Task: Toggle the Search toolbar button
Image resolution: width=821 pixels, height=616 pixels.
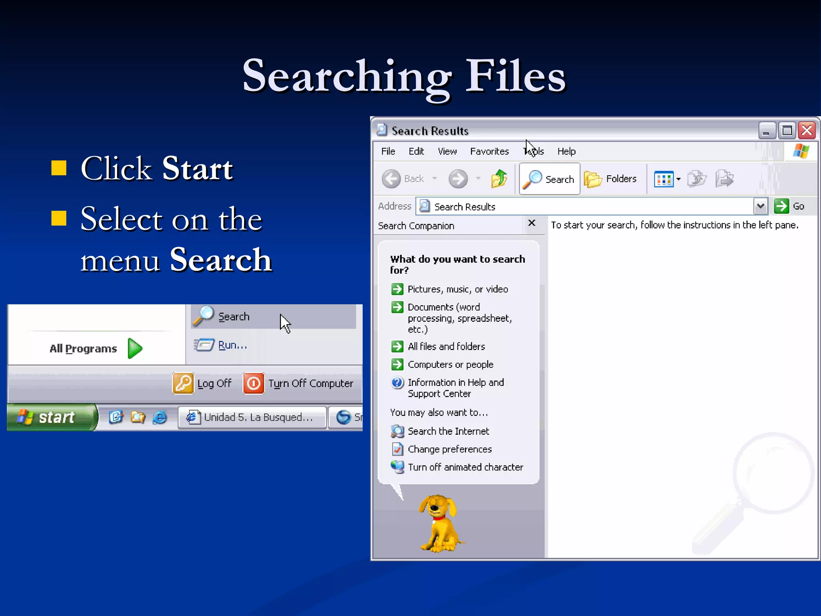Action: (x=549, y=179)
